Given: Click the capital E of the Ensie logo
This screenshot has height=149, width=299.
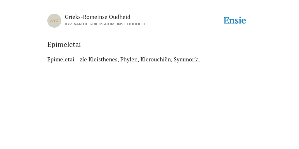Looking at the screenshot, I should [226, 20].
